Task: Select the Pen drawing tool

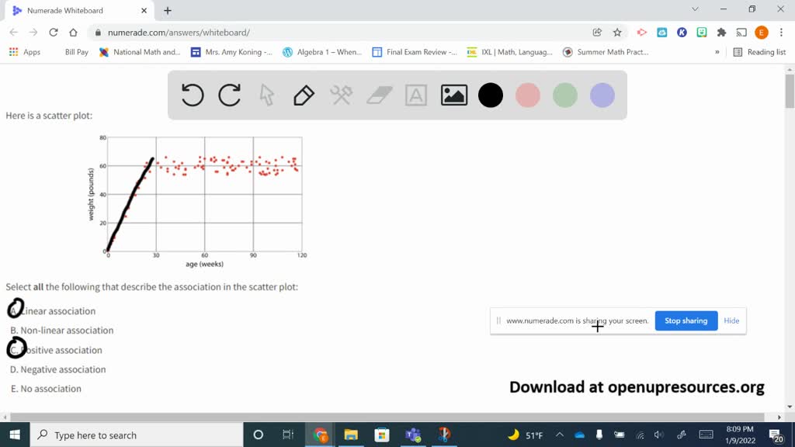Action: click(304, 95)
